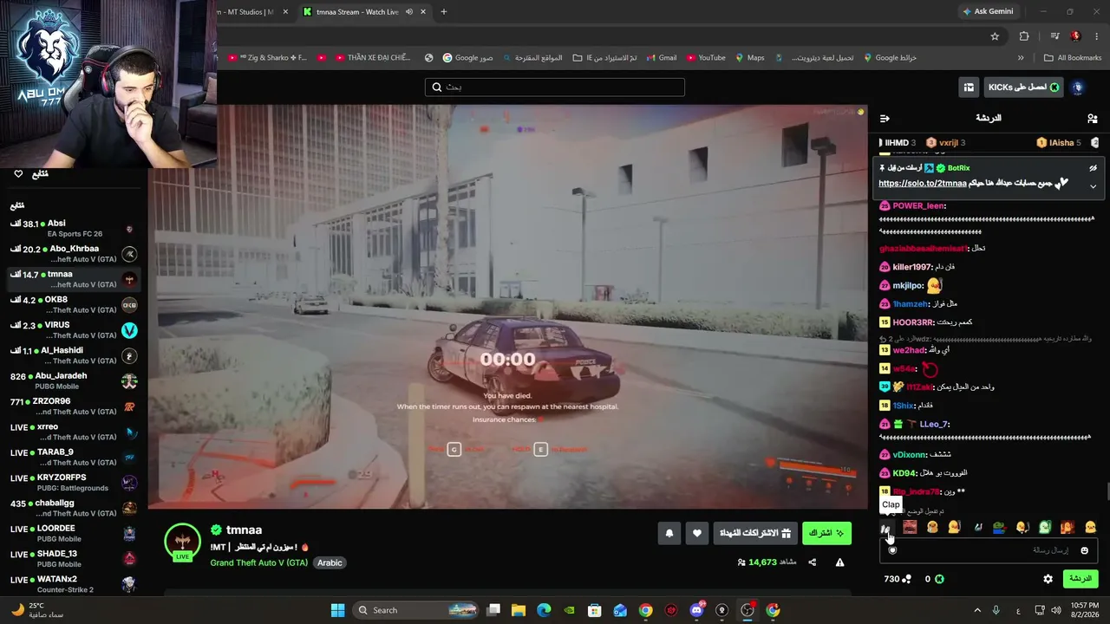The width and height of the screenshot is (1110, 624).
Task: Open a new browser tab
Action: pos(444,12)
